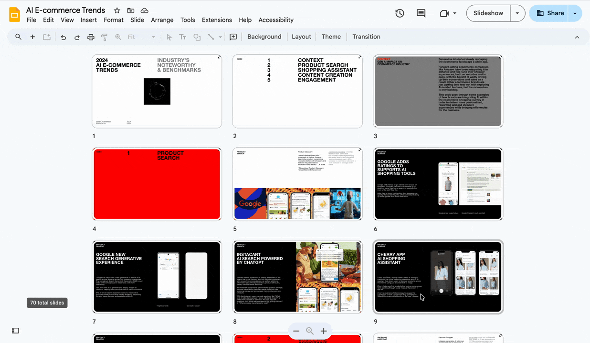Click the presentation title AI E-commerce Trends

point(66,10)
